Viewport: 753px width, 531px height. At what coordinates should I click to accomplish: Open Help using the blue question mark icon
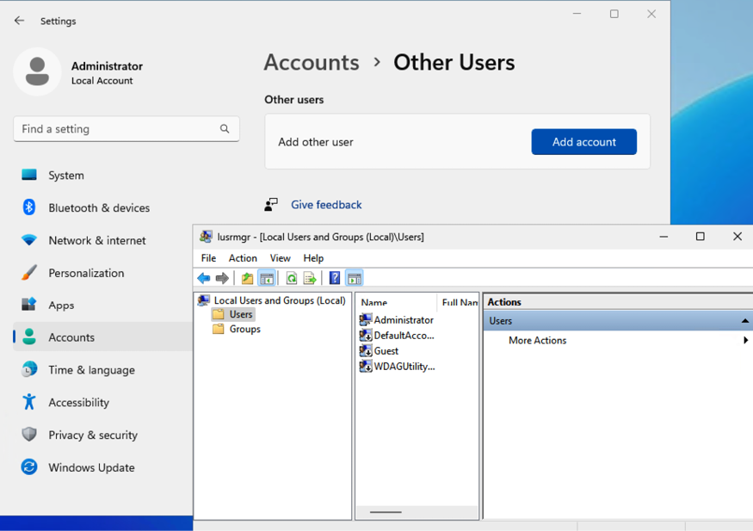(335, 277)
